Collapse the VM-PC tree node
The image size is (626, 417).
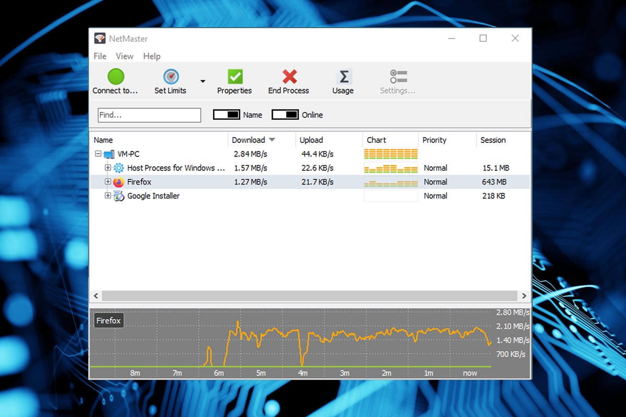[98, 154]
